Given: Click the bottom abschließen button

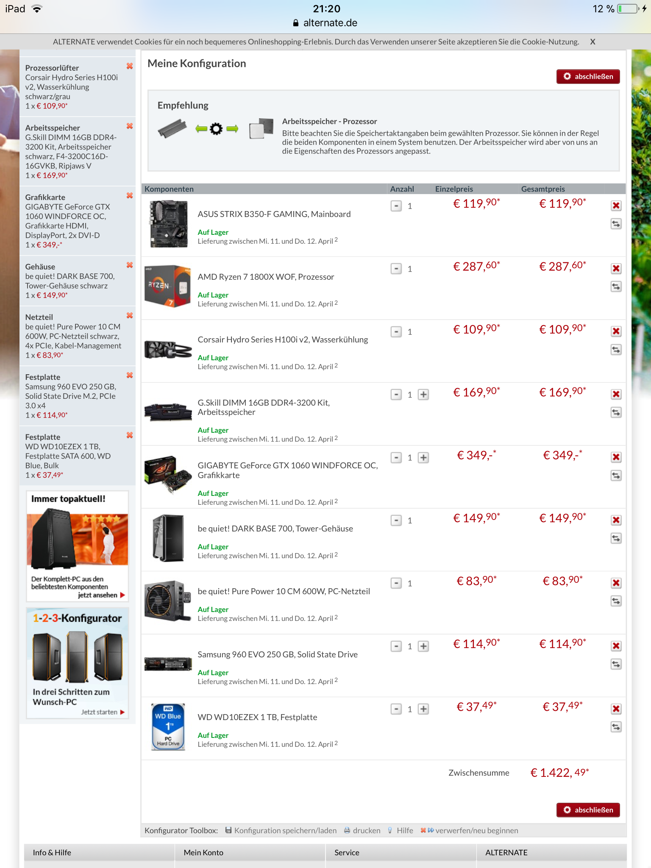Looking at the screenshot, I should coord(588,810).
